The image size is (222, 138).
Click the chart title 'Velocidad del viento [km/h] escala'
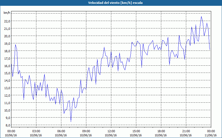pyautogui.click(x=115, y=3)
